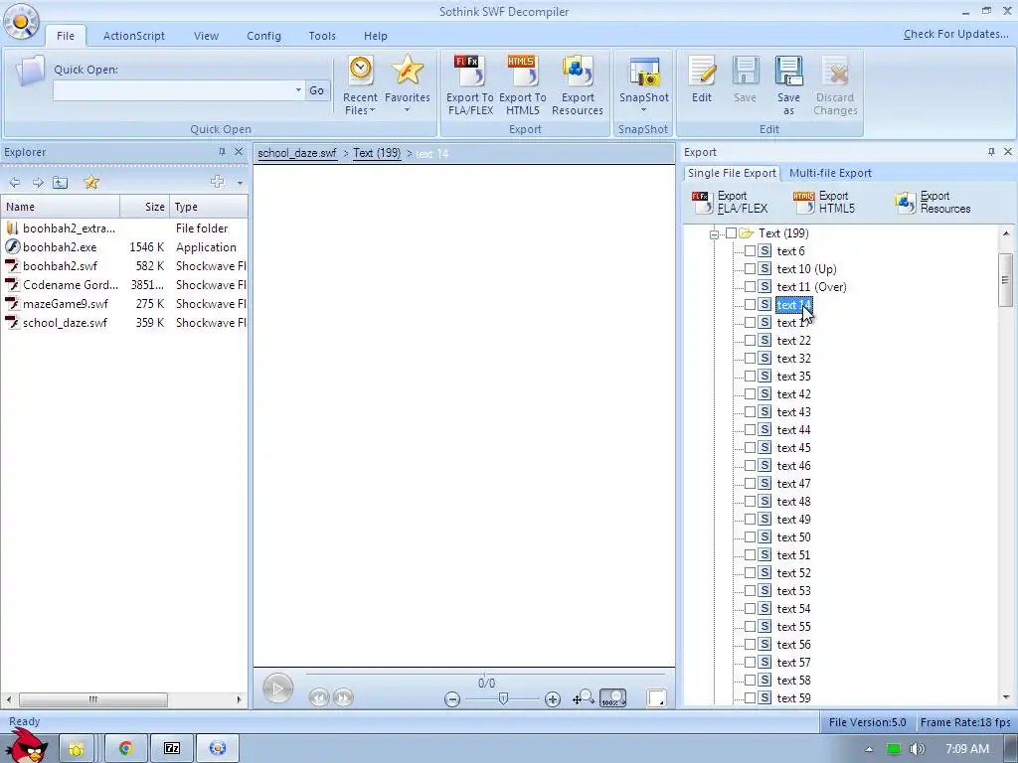Click the Go button
Image resolution: width=1018 pixels, height=763 pixels.
pyautogui.click(x=317, y=90)
